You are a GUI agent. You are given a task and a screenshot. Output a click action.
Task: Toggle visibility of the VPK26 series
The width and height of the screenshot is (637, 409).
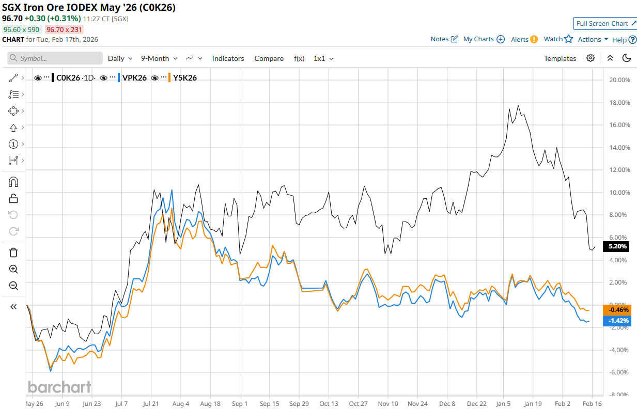tap(103, 78)
